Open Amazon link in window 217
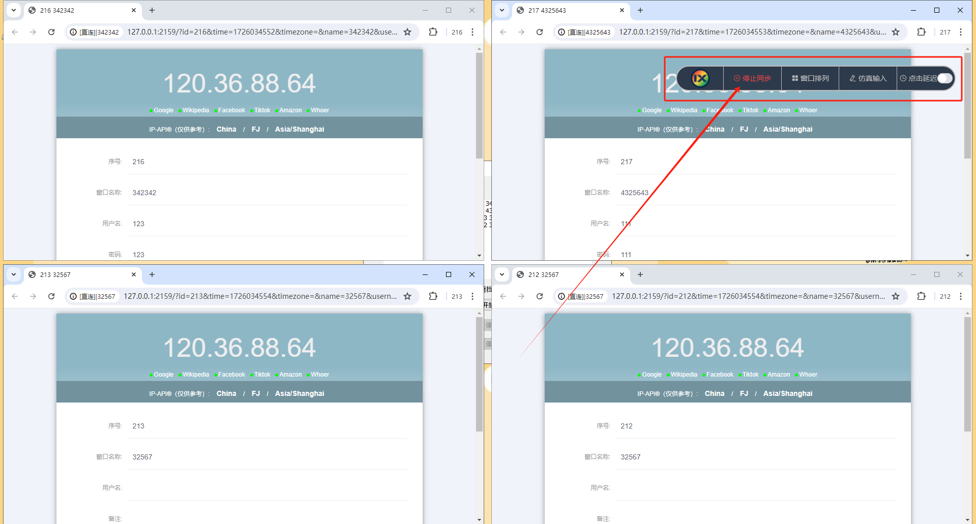976x524 pixels. tap(779, 110)
